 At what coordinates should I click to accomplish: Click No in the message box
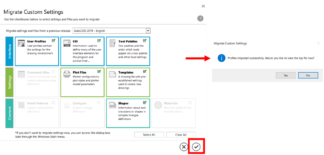308,76
